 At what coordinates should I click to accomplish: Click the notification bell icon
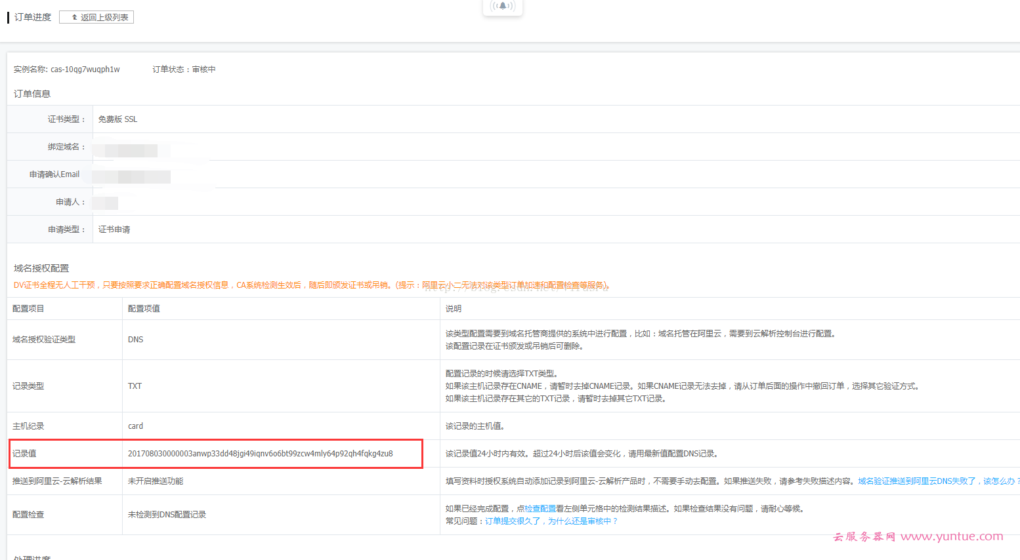pos(502,5)
